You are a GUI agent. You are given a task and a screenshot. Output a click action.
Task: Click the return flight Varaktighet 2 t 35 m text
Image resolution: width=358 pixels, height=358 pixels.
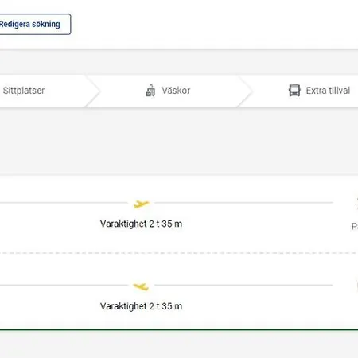point(141,306)
